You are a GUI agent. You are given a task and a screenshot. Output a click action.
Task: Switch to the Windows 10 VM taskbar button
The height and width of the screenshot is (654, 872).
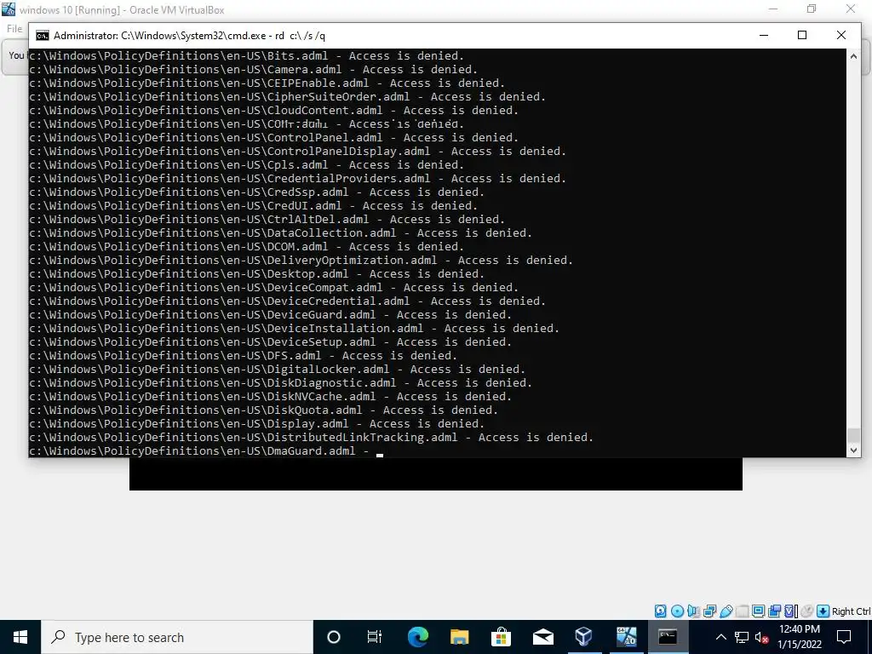pos(626,637)
